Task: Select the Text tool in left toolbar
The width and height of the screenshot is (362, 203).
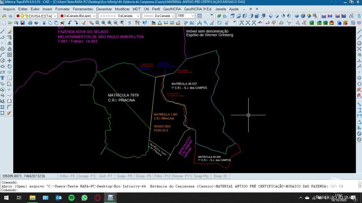Action: pyautogui.click(x=3, y=78)
